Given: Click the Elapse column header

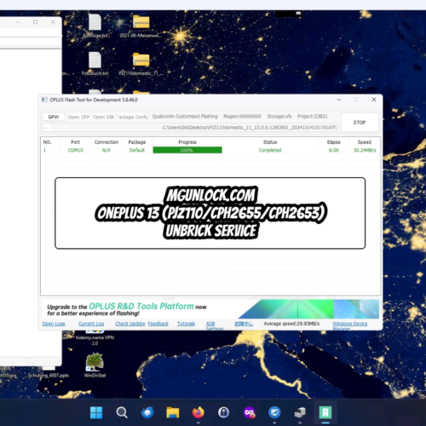Looking at the screenshot, I should 334,142.
